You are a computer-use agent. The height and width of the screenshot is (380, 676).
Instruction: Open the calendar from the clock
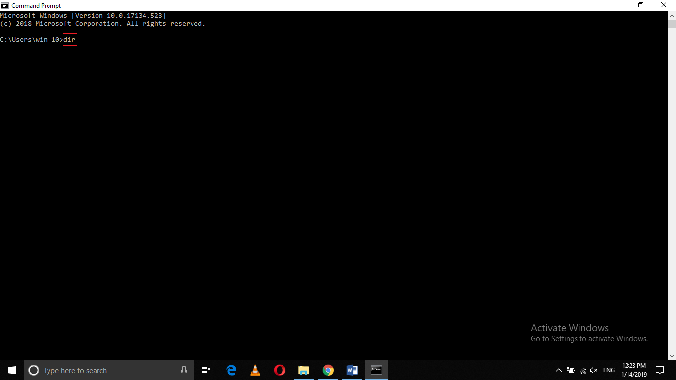[635, 370]
